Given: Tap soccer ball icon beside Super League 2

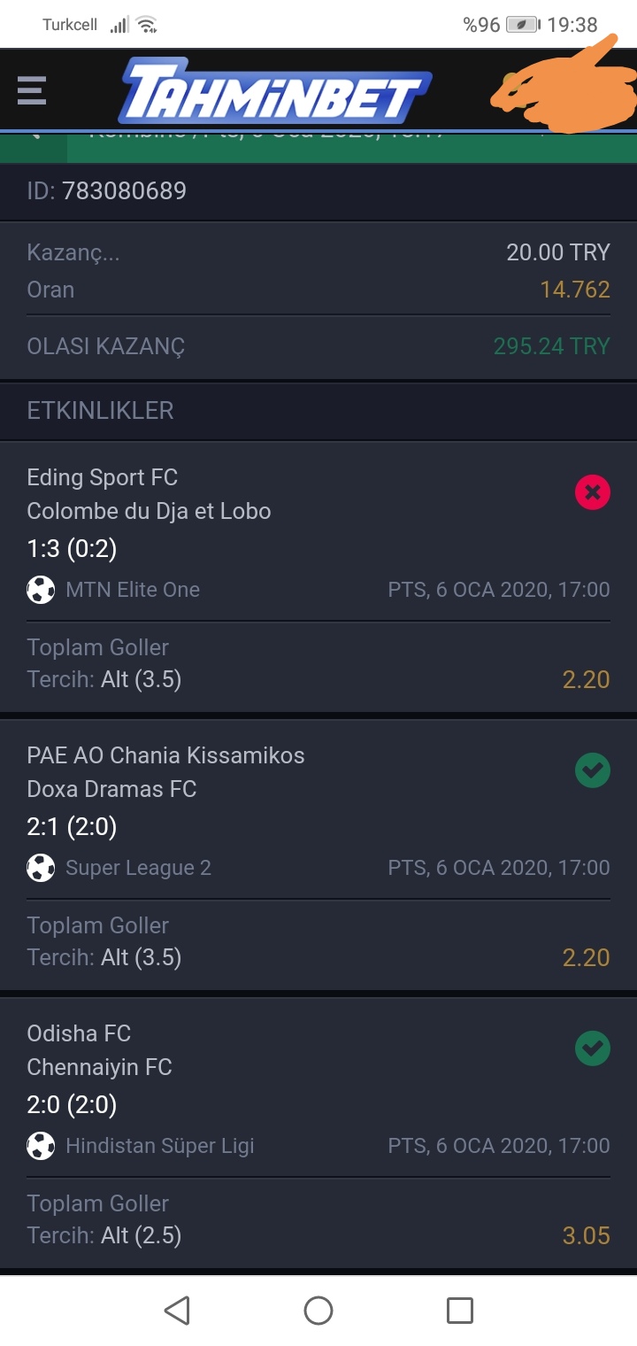Looking at the screenshot, I should pos(41,868).
